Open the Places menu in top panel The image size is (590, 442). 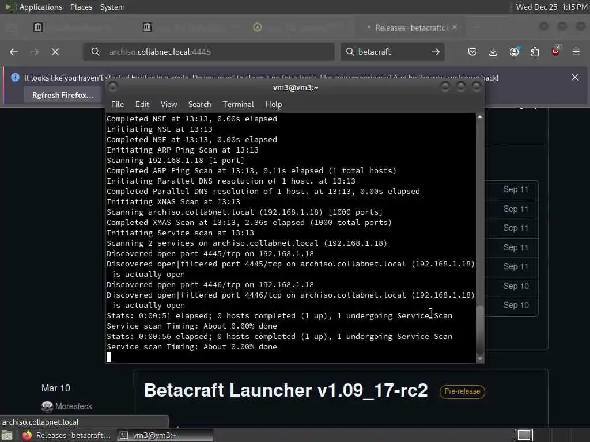(x=81, y=7)
